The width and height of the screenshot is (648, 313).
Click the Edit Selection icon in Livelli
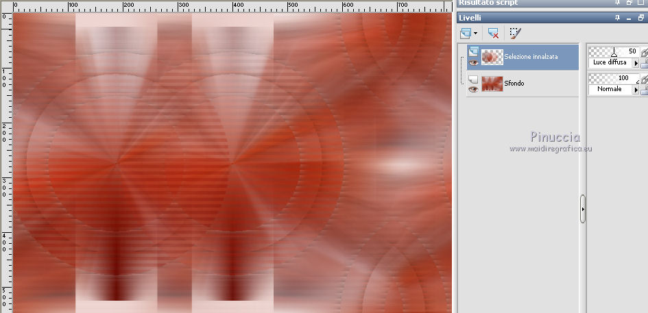click(515, 33)
